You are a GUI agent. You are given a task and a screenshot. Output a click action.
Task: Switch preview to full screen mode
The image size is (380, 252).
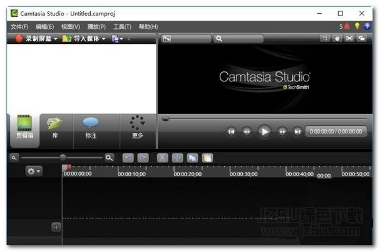(x=349, y=38)
